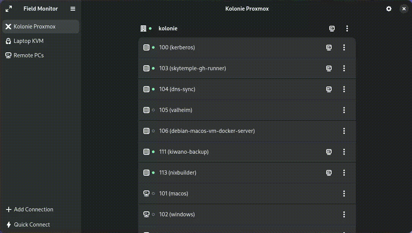
Task: Connect to kolonie node console icon
Action: click(332, 28)
